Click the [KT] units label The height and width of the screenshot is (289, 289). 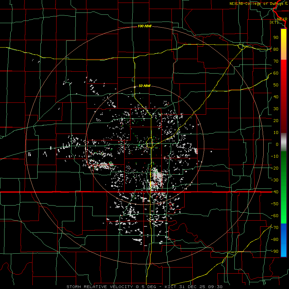pos(274,22)
